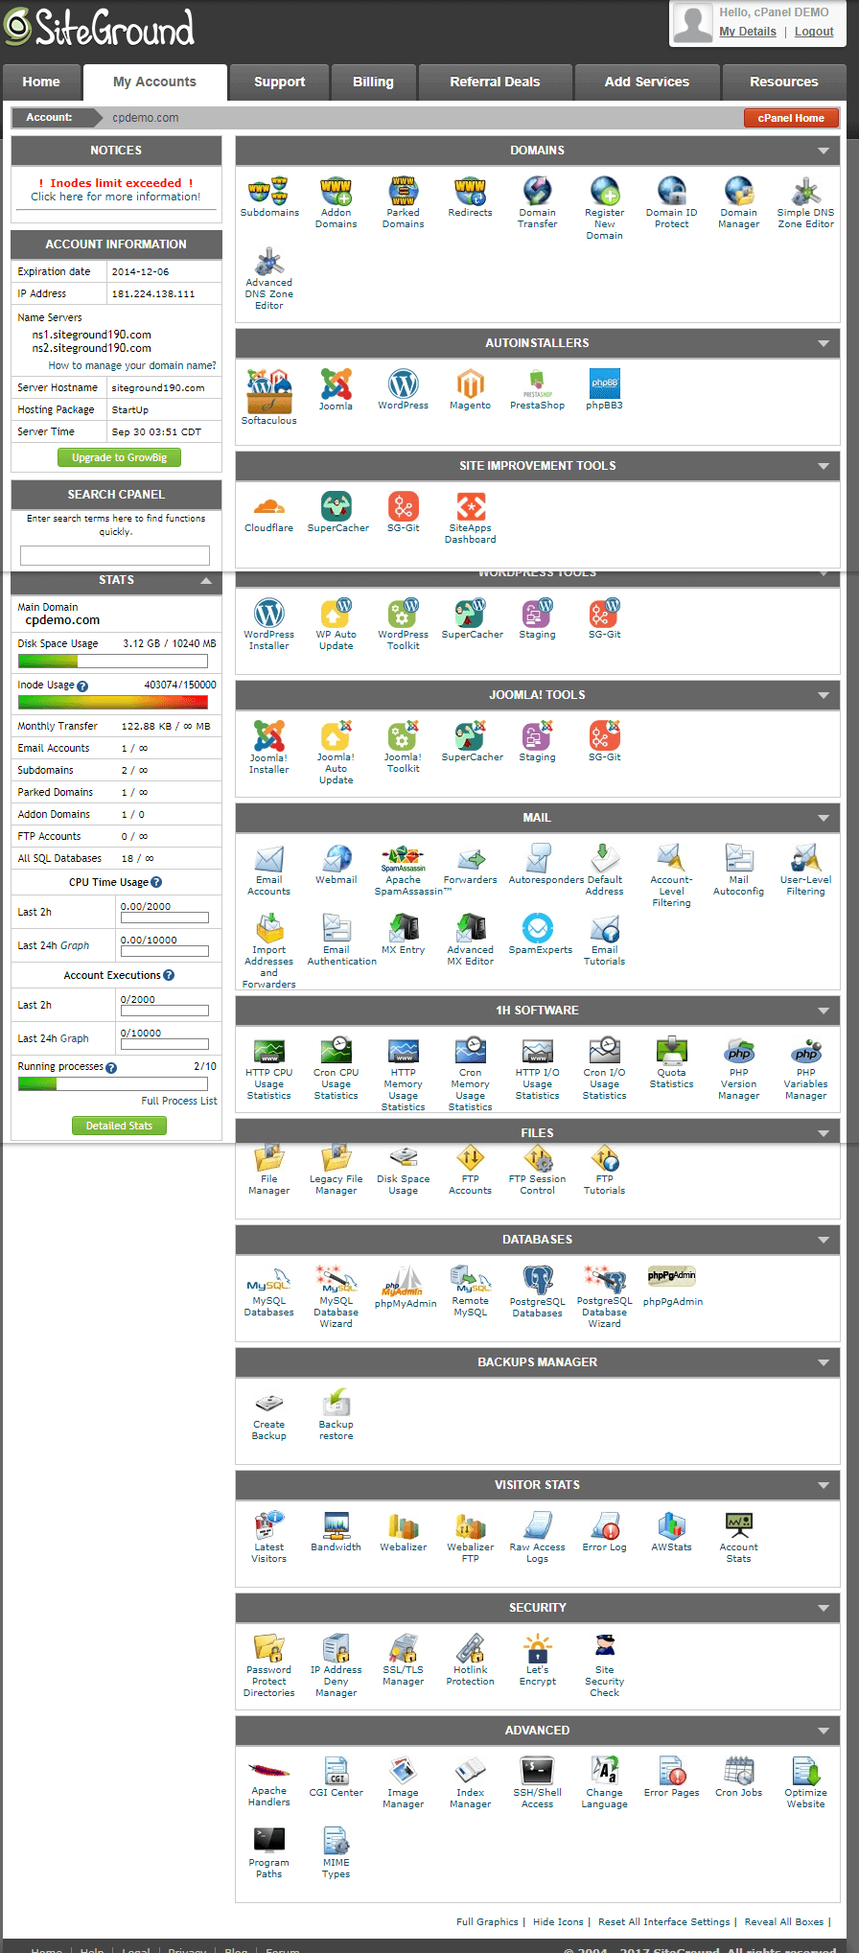
Task: Open the Support tab
Action: pyautogui.click(x=279, y=82)
